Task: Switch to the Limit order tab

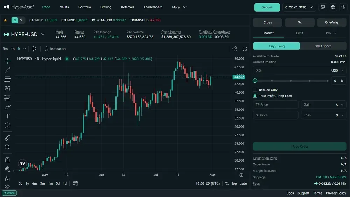Action: [300, 33]
